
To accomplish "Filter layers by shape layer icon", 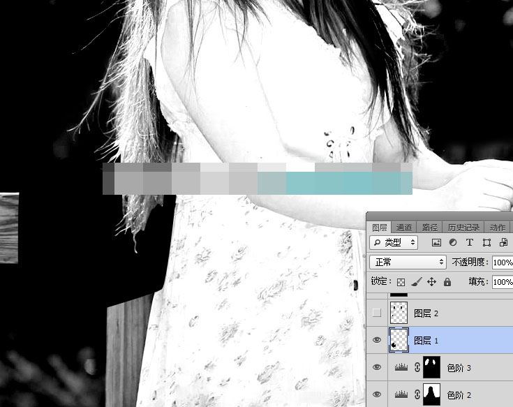I will (486, 243).
